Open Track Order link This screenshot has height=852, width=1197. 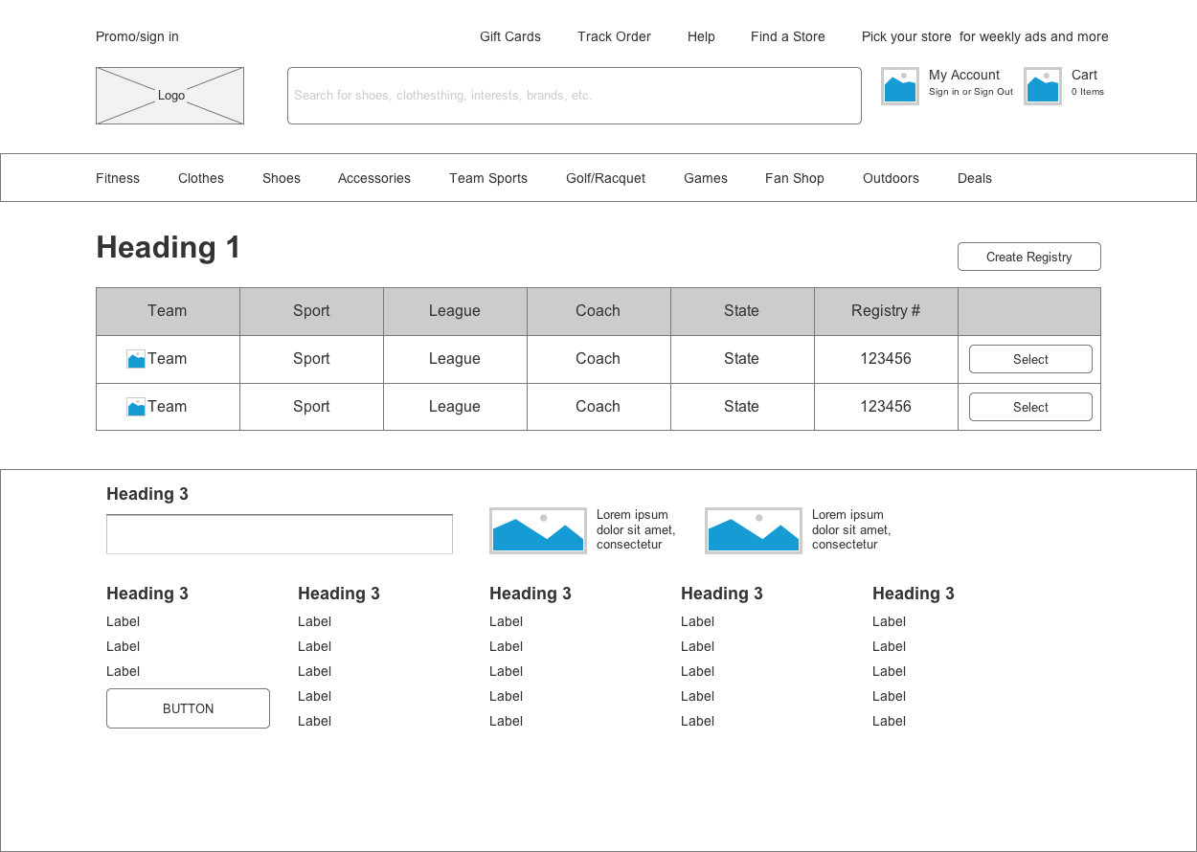(614, 36)
